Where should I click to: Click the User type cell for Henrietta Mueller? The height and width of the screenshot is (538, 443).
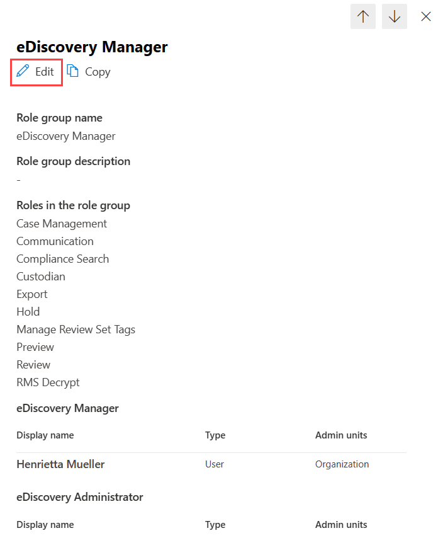pos(215,464)
